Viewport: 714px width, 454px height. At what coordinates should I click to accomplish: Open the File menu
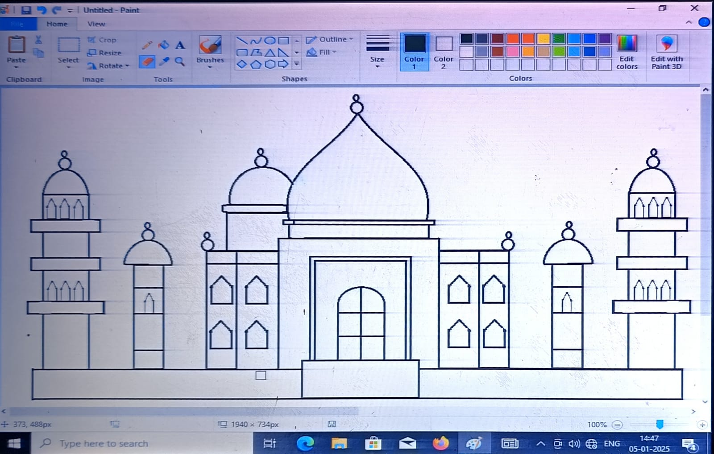[x=17, y=24]
